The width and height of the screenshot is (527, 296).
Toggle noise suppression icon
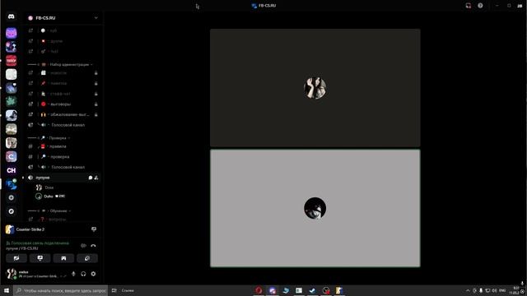[x=83, y=246]
